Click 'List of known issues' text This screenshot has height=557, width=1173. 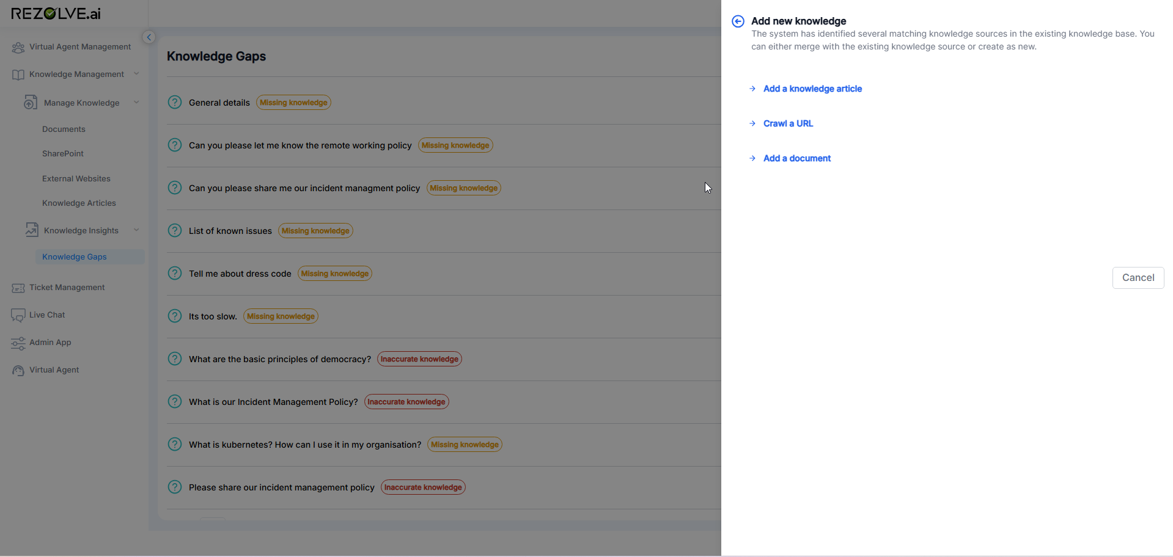[230, 231]
